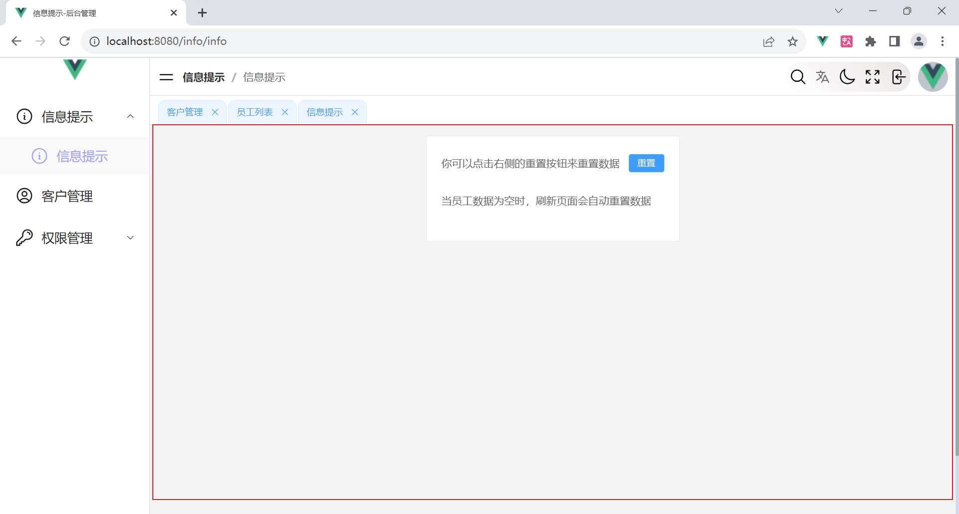Reload the page with refresh icon

(x=64, y=41)
